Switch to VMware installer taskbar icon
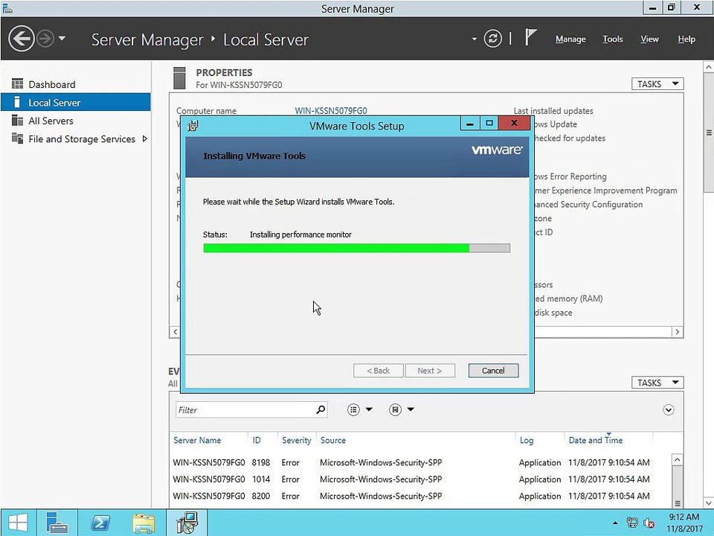 click(x=187, y=523)
